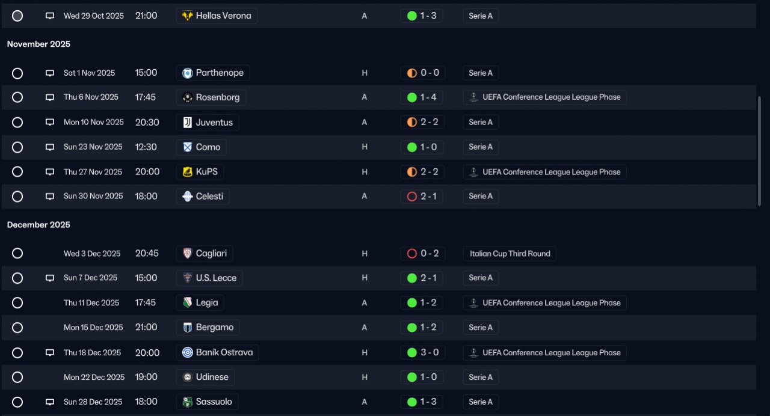770x416 pixels.
Task: Open the Bergamo team button
Action: click(208, 328)
